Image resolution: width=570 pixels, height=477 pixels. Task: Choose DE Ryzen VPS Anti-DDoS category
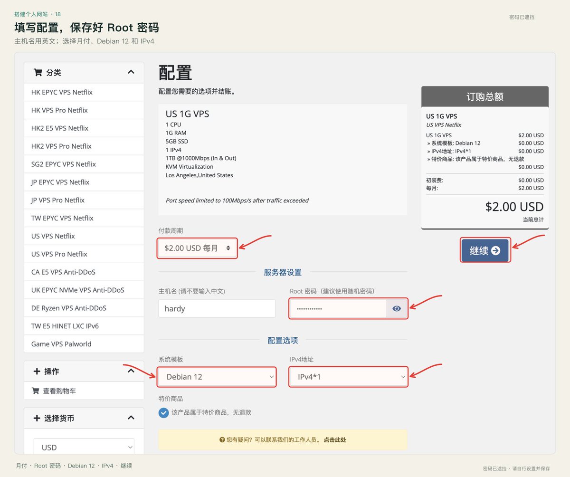point(84,308)
